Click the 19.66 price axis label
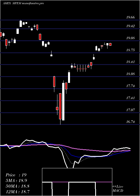The height and width of the screenshot is (196, 140). click(x=130, y=17)
